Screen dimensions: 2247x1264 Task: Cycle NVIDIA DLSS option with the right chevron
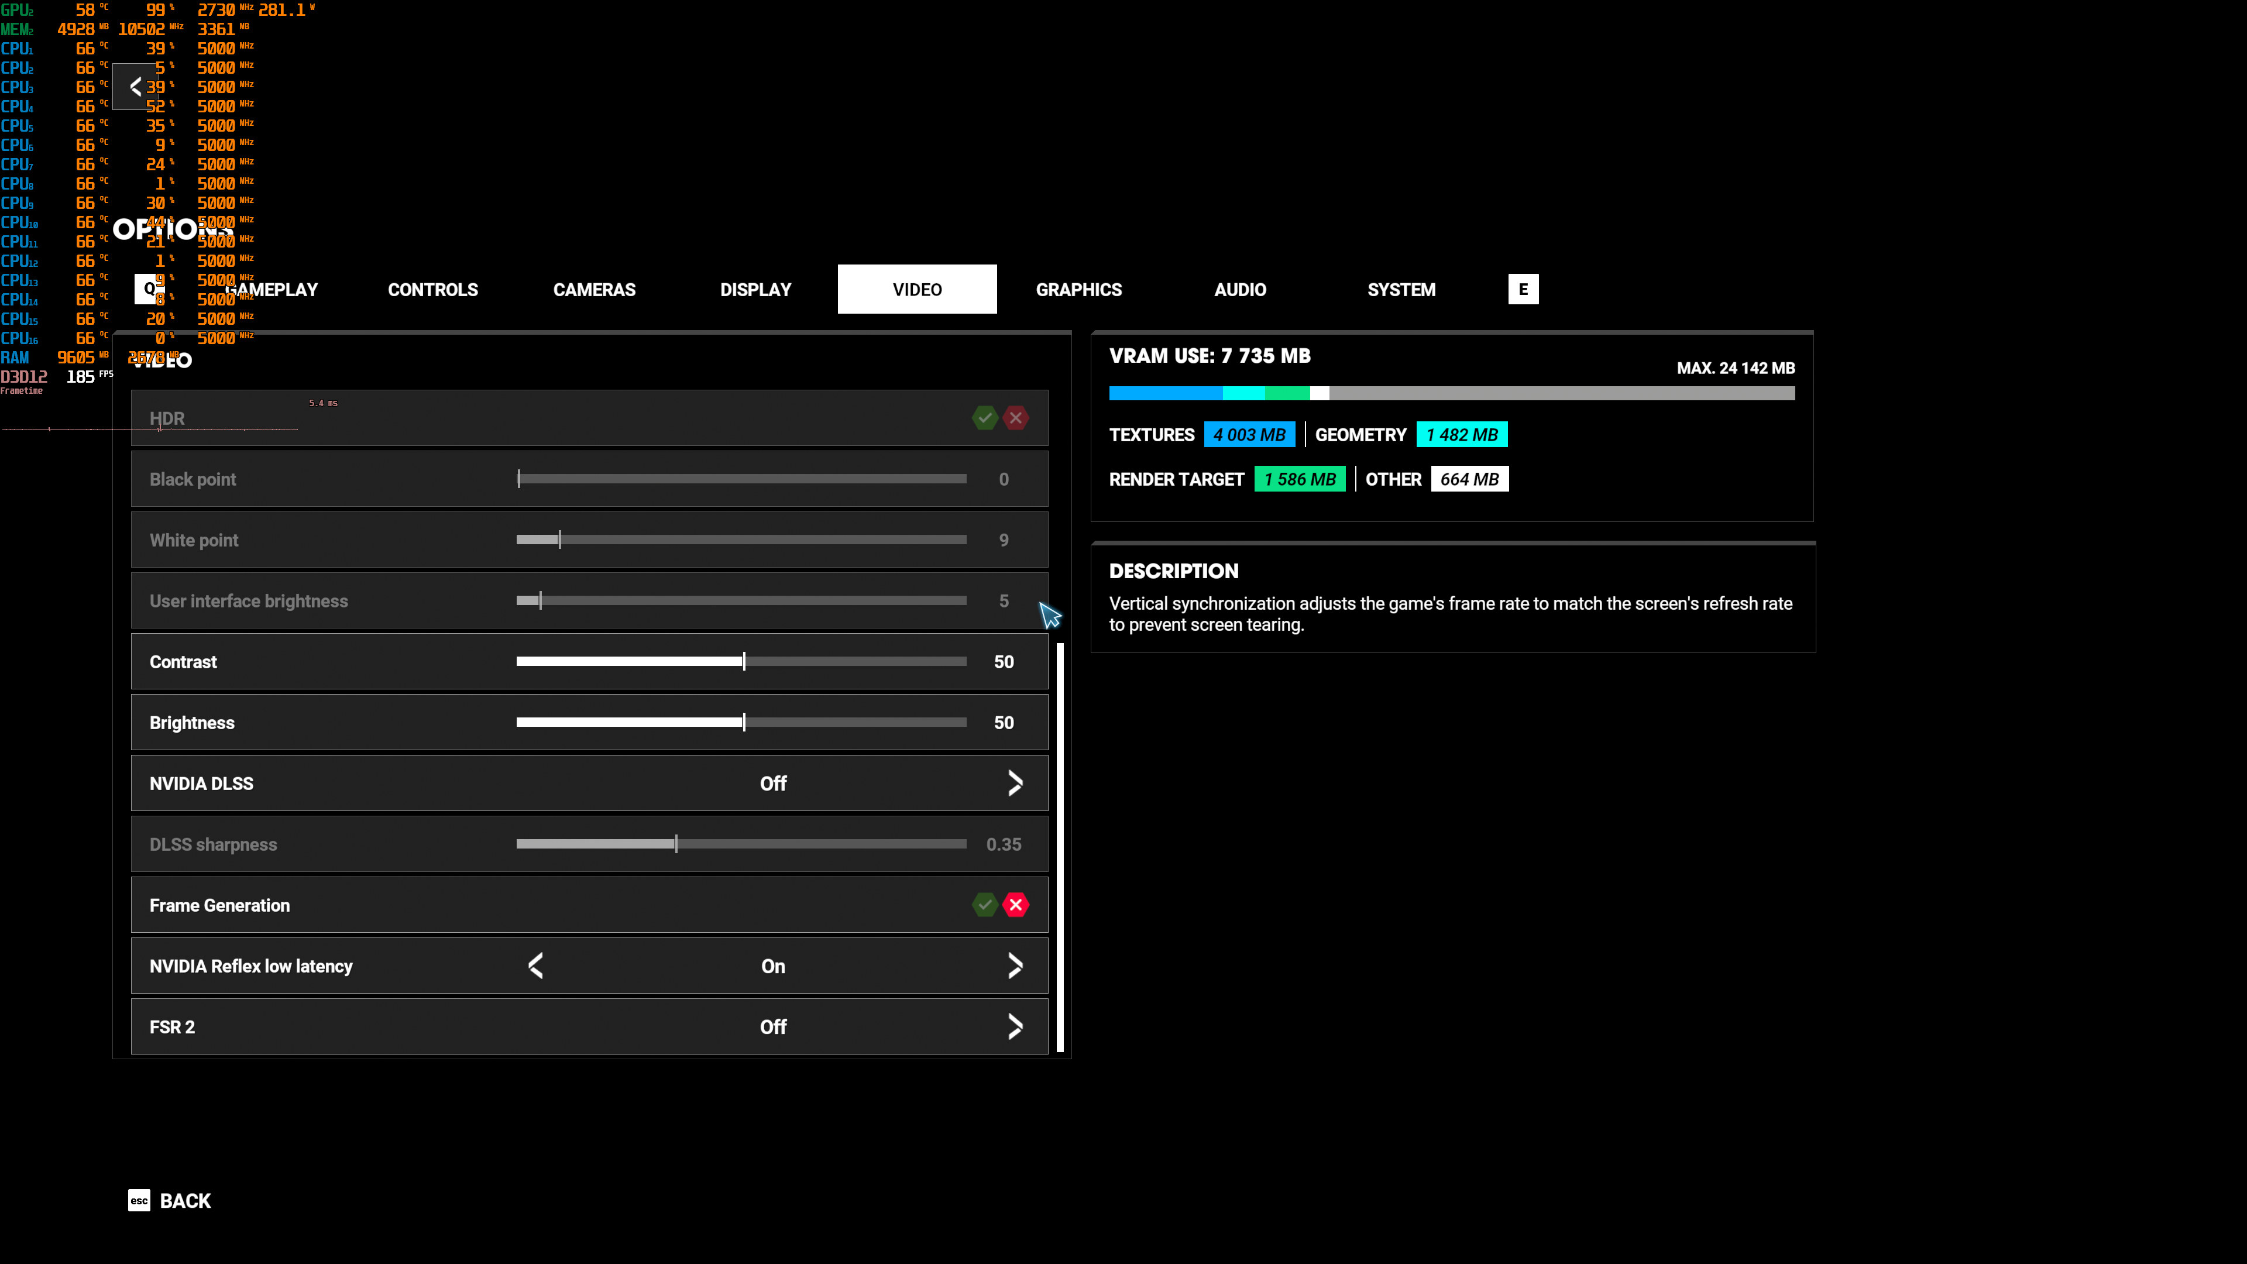[x=1015, y=784]
